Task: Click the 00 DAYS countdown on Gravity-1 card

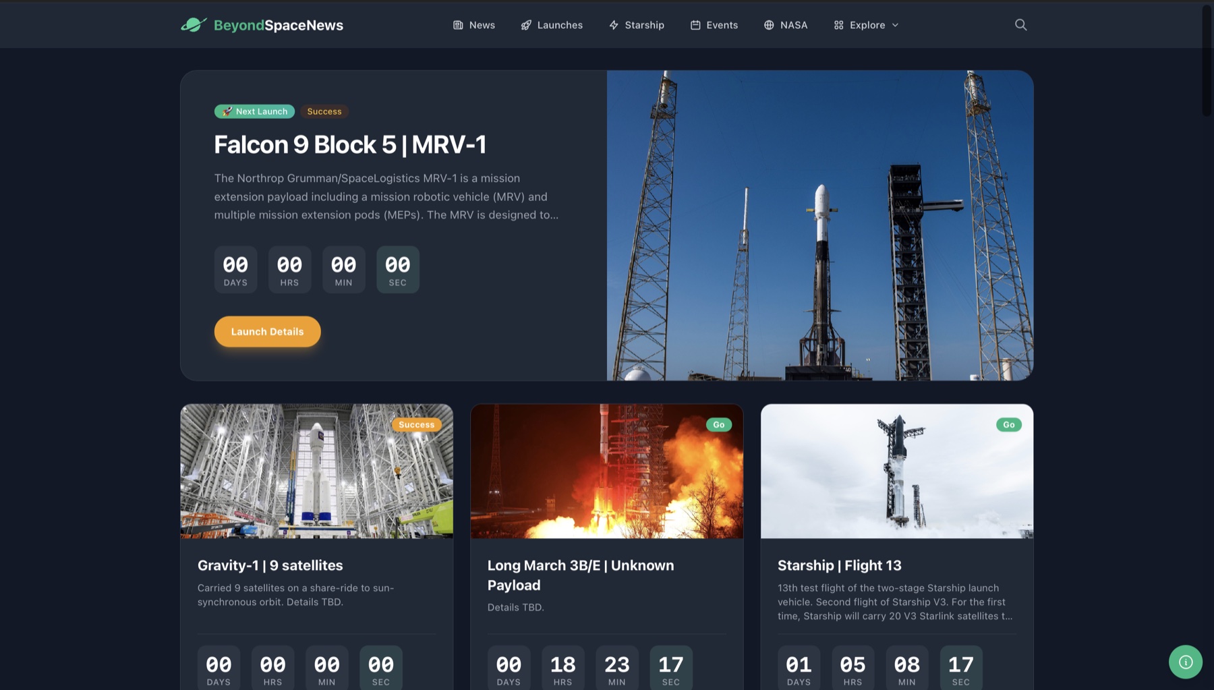Action: [219, 668]
